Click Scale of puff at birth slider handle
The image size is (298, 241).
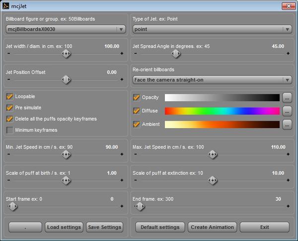tap(66, 180)
